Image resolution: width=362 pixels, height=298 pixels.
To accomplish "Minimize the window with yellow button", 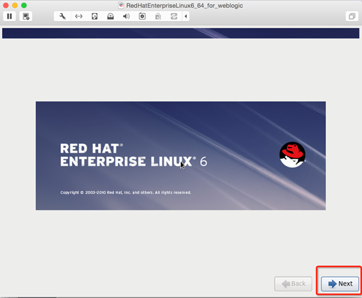I will 15,5.
